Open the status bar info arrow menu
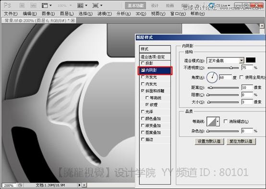This screenshot has height=189, width=266. coord(79,185)
